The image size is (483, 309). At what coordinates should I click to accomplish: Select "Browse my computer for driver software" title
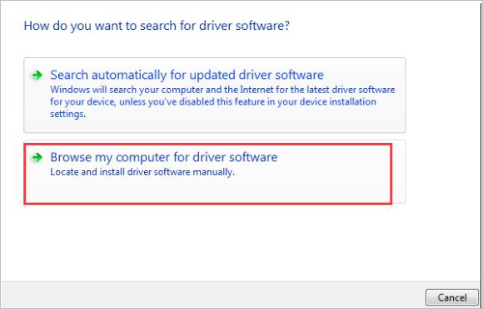pyautogui.click(x=164, y=157)
